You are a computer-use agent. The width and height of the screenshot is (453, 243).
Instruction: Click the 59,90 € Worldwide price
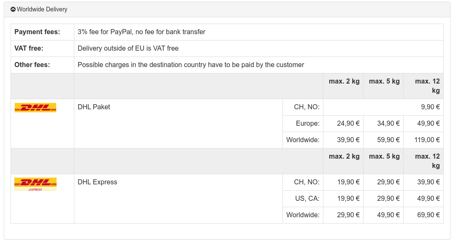click(388, 140)
